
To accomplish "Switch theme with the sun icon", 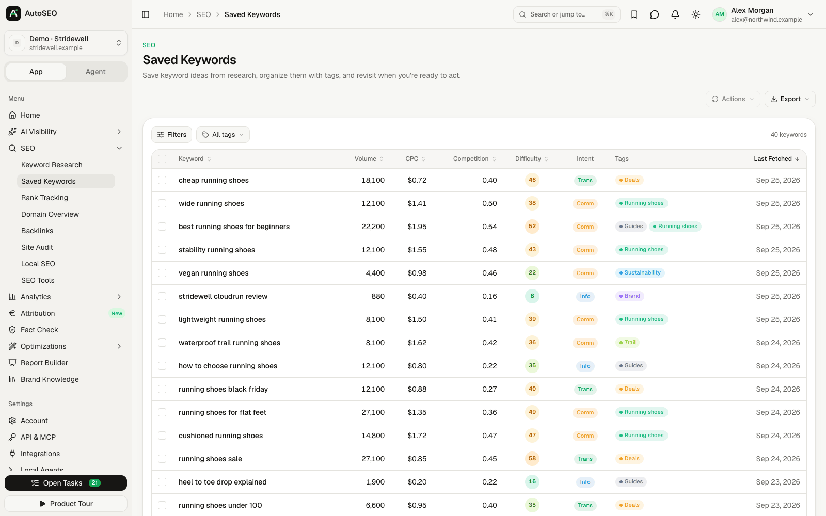I will 696,14.
